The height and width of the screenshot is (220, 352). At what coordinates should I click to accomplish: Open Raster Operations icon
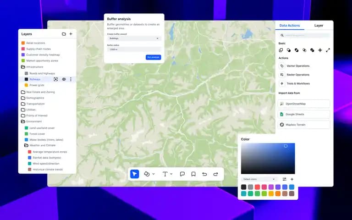click(x=282, y=75)
